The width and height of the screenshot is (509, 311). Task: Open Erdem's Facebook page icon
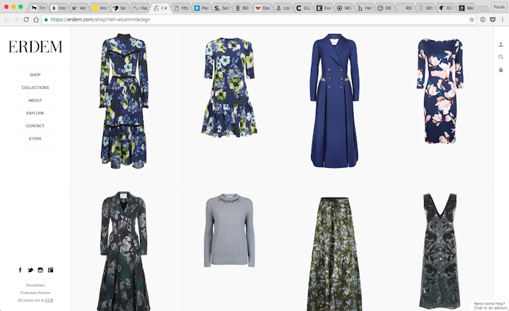pos(20,270)
